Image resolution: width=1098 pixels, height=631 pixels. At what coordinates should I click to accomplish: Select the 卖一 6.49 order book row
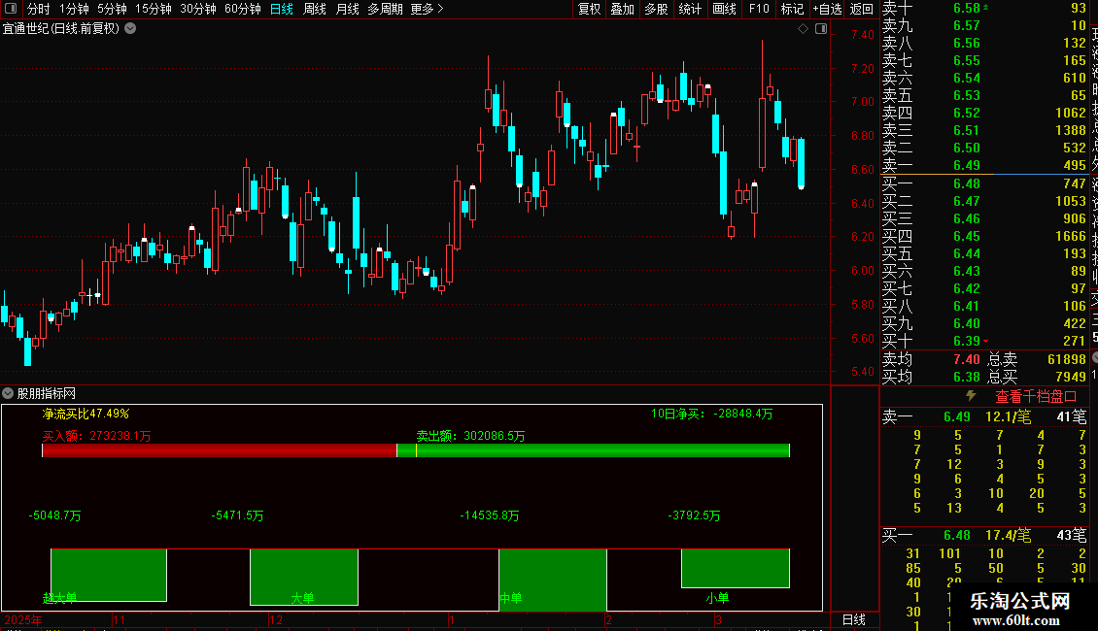pos(984,165)
